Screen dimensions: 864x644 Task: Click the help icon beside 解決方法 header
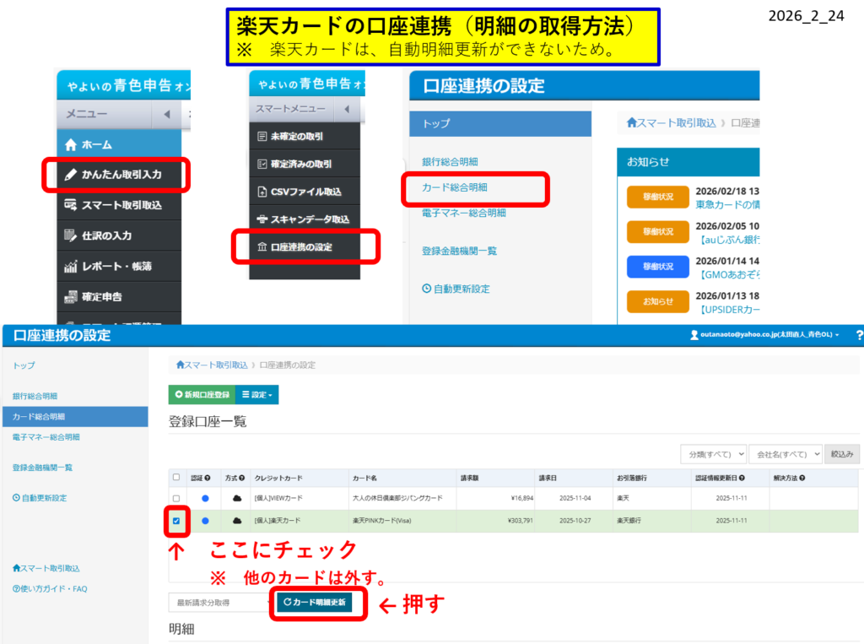pos(802,478)
